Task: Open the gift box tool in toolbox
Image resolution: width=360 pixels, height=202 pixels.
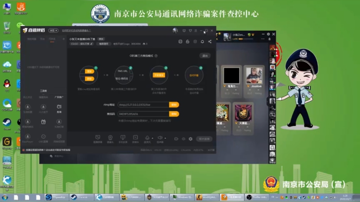Action: click(x=43, y=122)
